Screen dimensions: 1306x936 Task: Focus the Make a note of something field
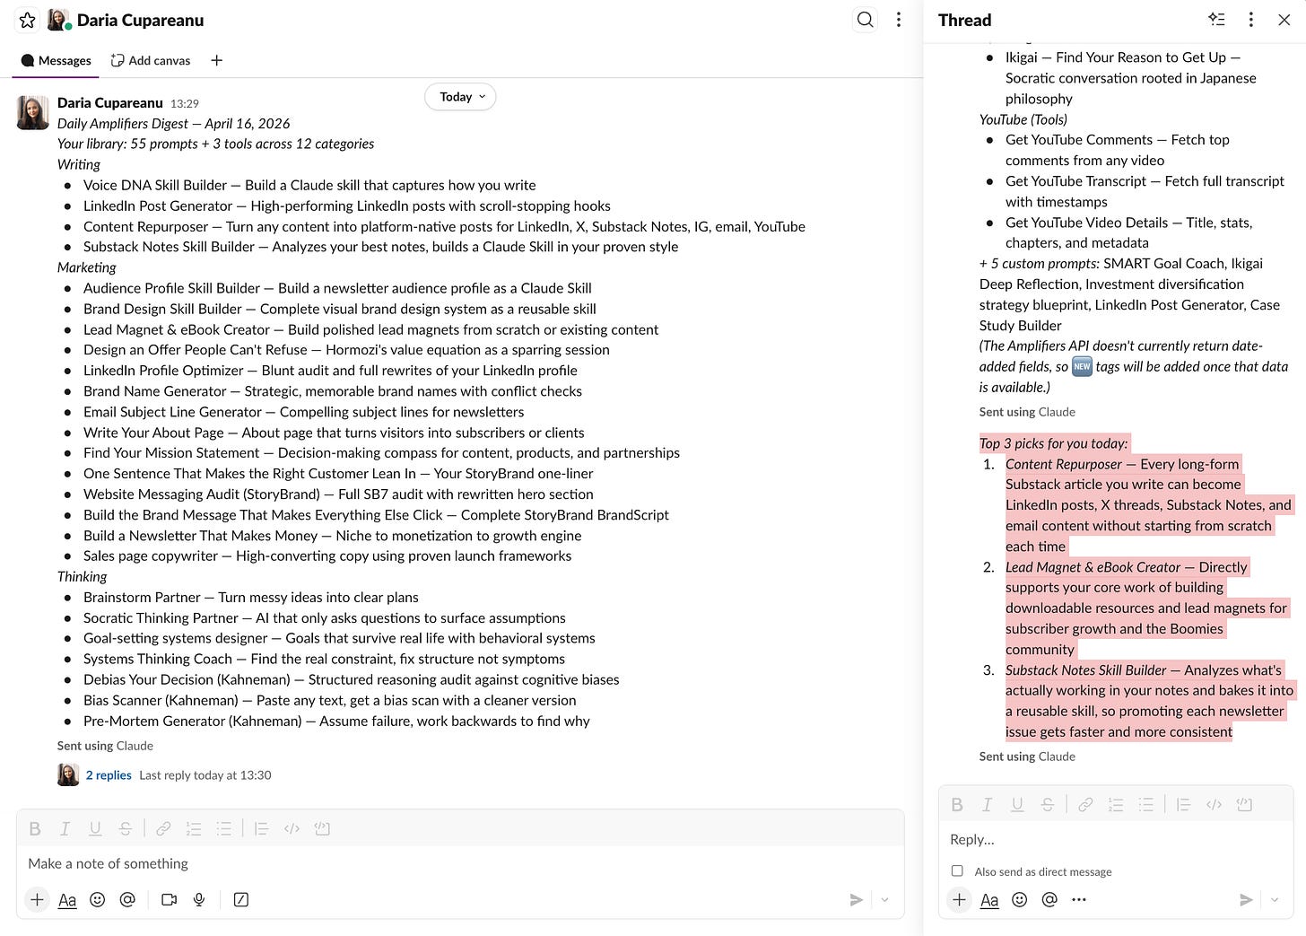coord(460,863)
